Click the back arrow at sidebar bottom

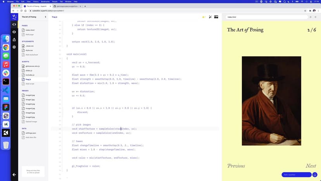tap(14, 175)
